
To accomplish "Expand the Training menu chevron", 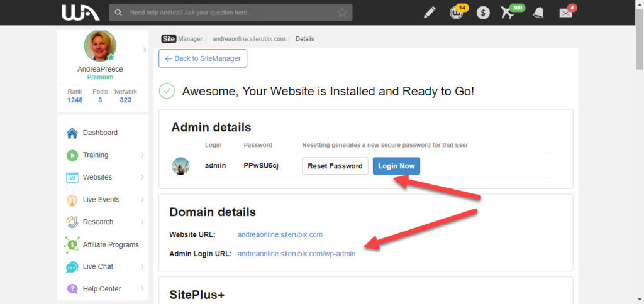I will 142,155.
